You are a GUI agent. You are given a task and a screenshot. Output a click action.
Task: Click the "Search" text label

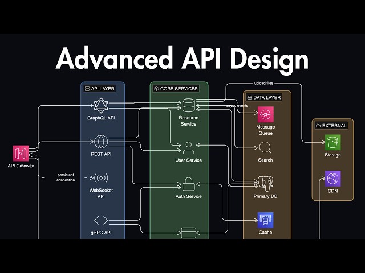(x=265, y=160)
